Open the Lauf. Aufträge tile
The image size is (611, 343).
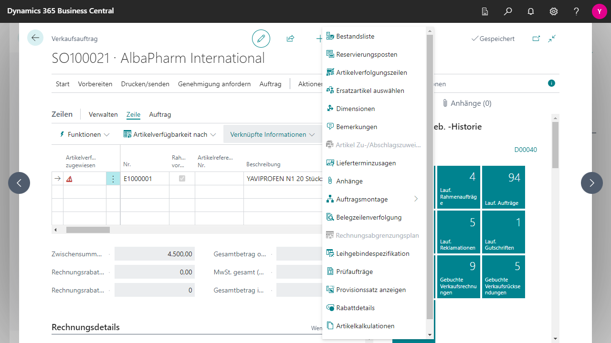click(504, 187)
